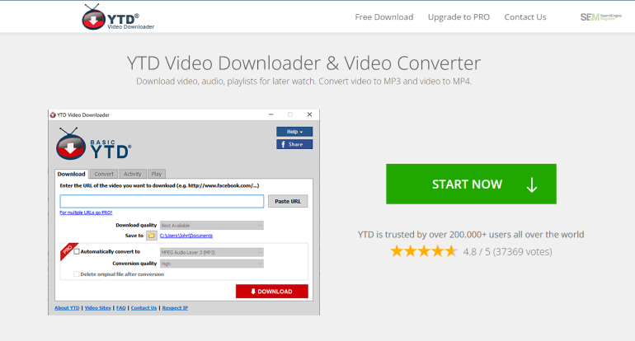Screen dimensions: 635x341
Task: Open the Help dropdown in YTD window
Action: point(294,132)
